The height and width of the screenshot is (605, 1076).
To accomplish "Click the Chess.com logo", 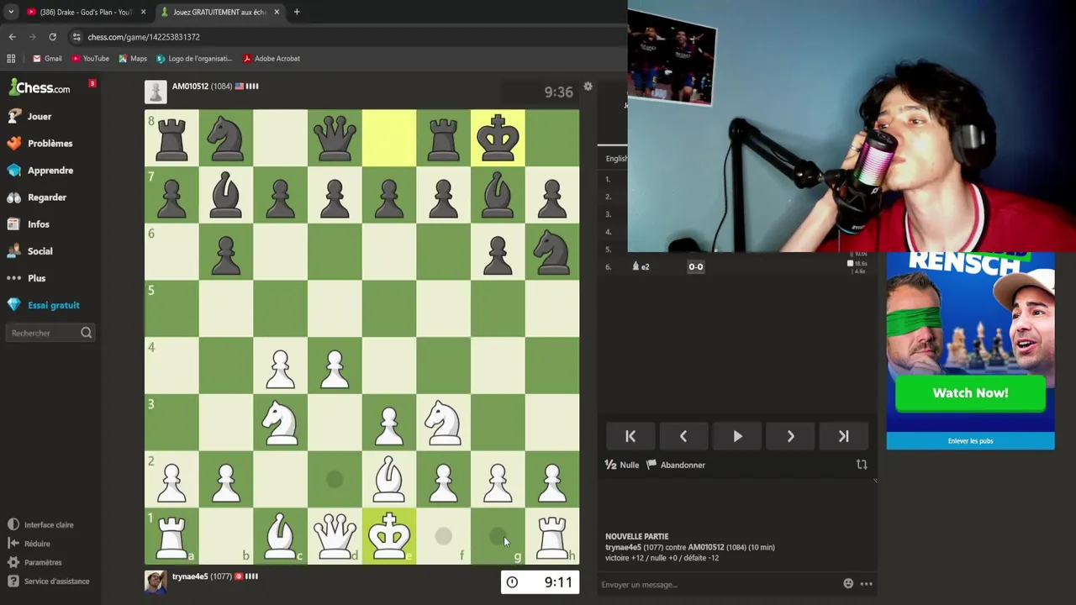I will tap(40, 87).
